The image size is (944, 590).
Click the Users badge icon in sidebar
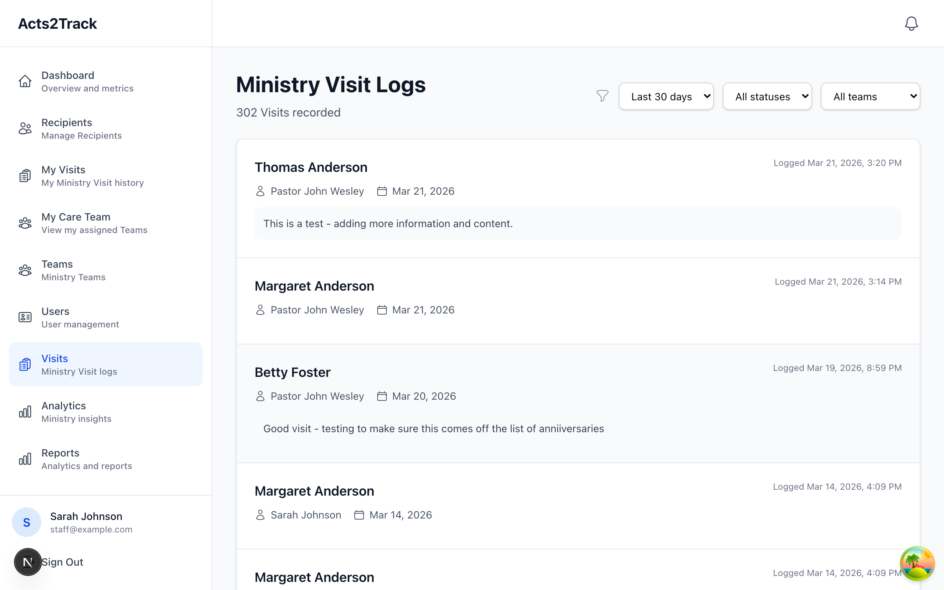25,317
